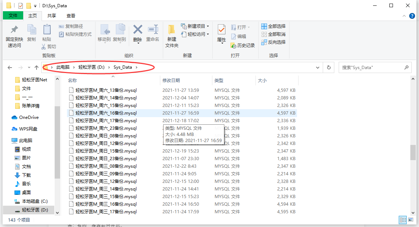Viewport: 419px width, 227px height.
Task: Click the file list vertical scrollbar thumb
Action: 413,153
